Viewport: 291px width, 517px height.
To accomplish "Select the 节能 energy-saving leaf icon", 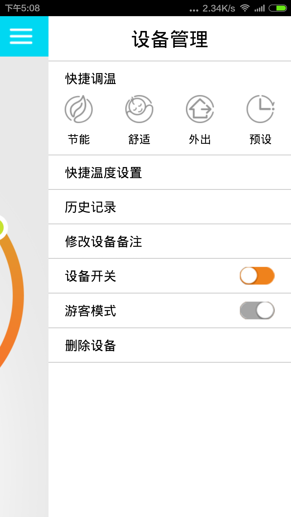I will pos(79,109).
